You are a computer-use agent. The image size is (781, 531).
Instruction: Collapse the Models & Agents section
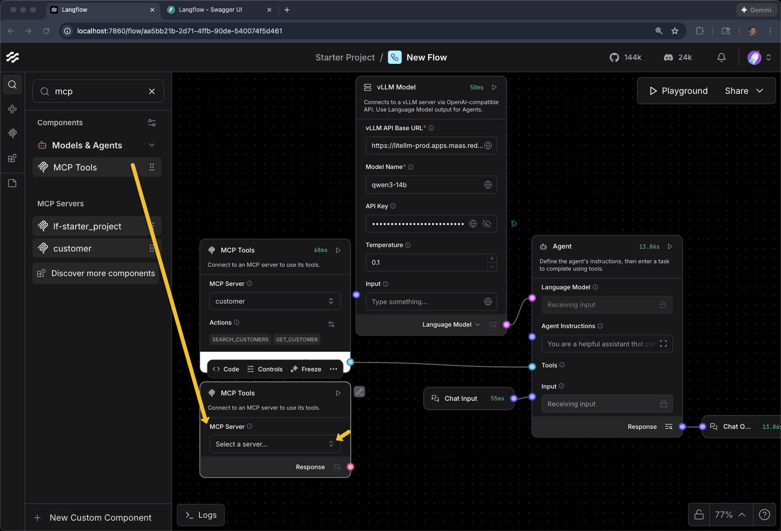coord(152,145)
